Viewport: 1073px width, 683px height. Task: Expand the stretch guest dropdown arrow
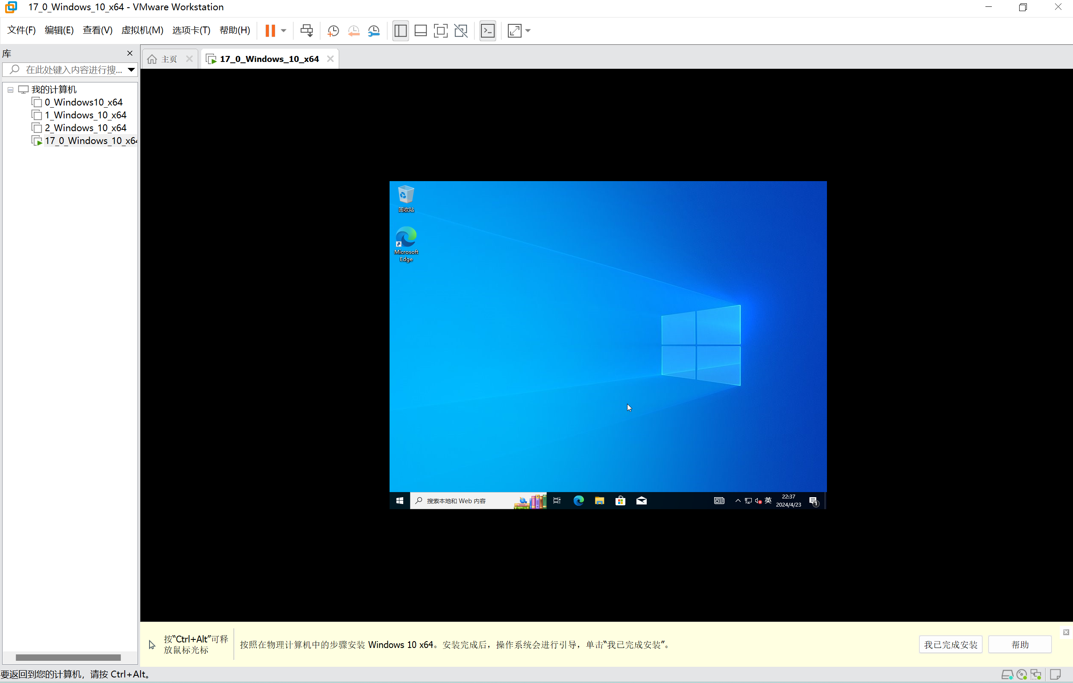(x=528, y=31)
